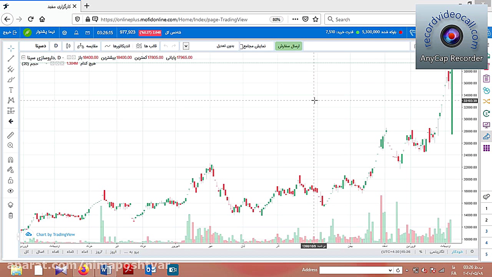Open the notifications bell
492x277 pixels.
(x=76, y=33)
